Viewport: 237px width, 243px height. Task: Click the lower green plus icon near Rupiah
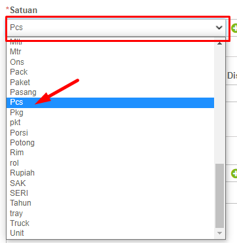pyautogui.click(x=234, y=174)
